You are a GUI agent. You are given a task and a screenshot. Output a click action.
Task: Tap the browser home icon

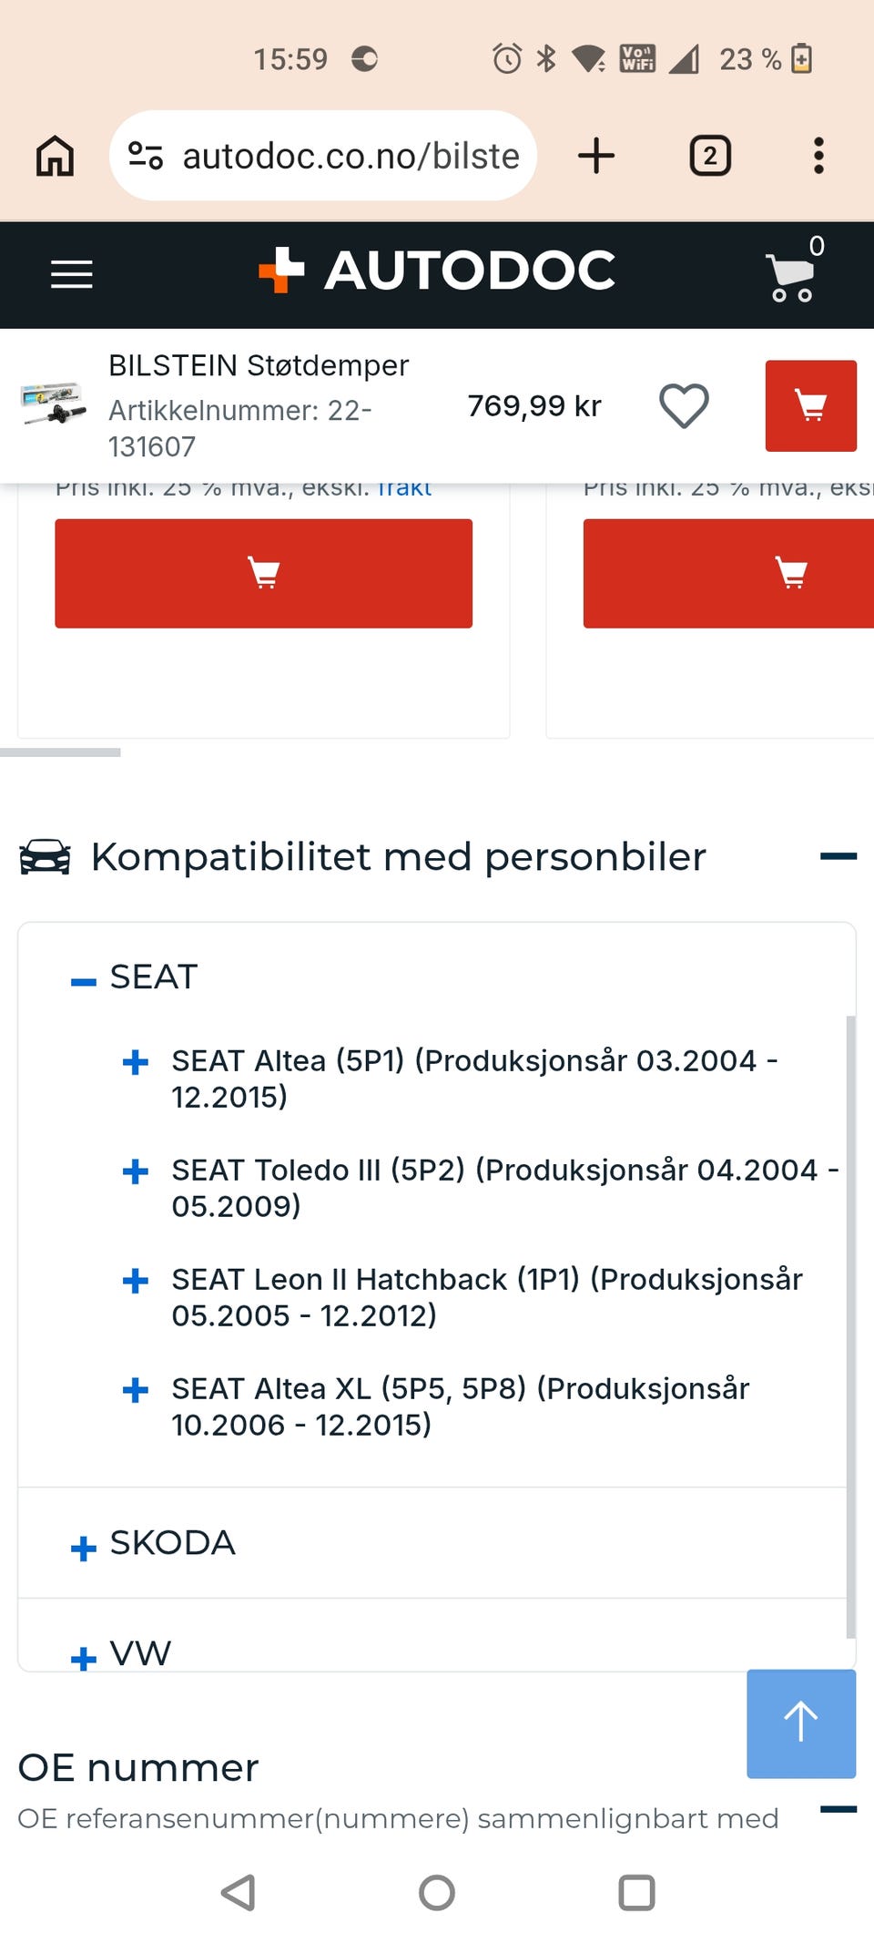[55, 156]
